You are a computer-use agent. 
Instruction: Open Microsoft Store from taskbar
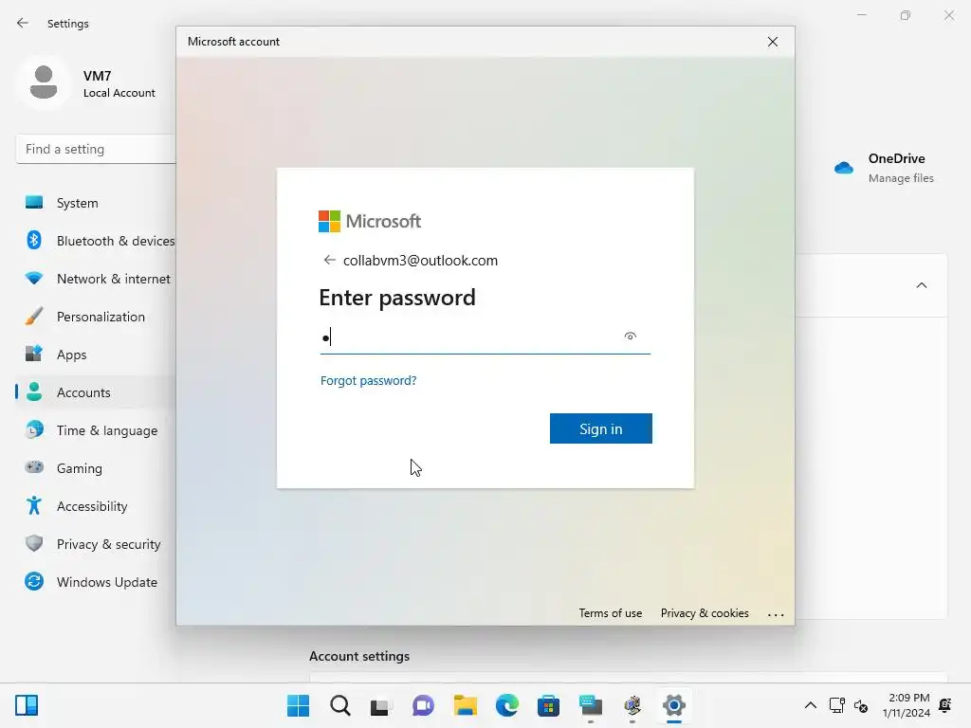pyautogui.click(x=549, y=705)
